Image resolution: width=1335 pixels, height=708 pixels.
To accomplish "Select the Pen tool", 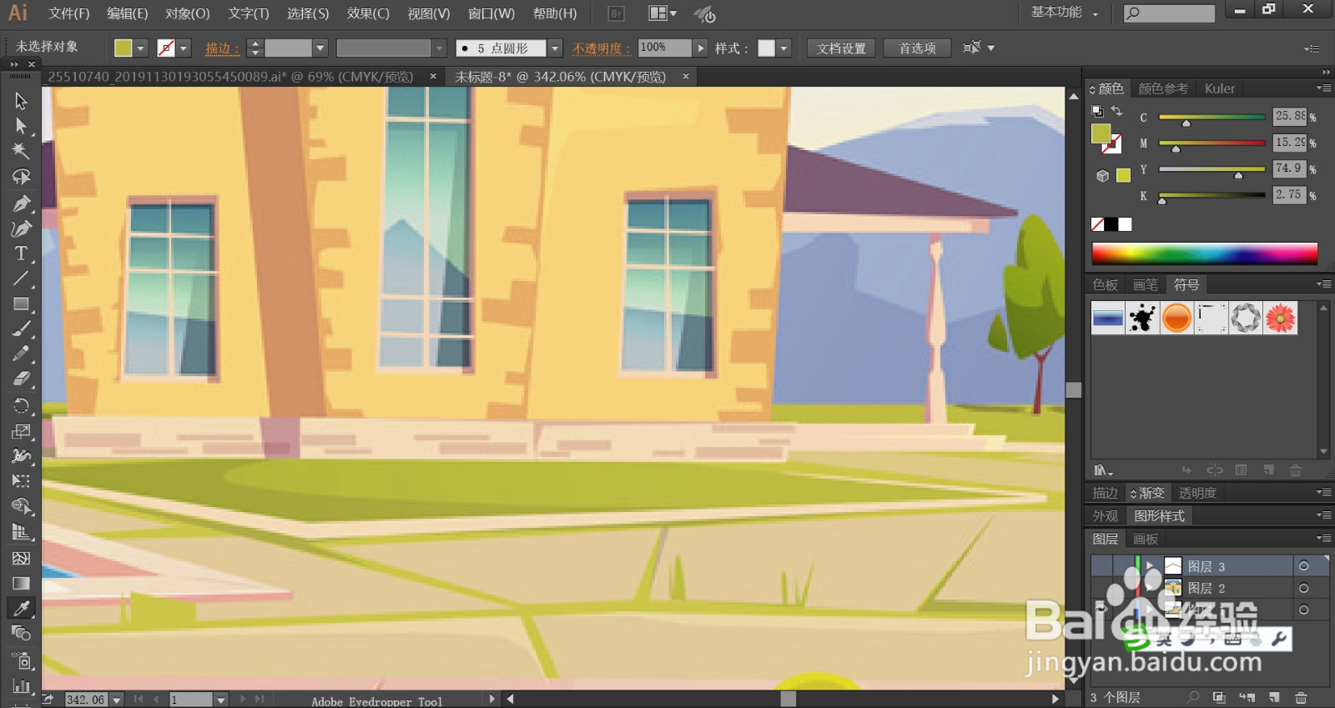I will click(21, 203).
